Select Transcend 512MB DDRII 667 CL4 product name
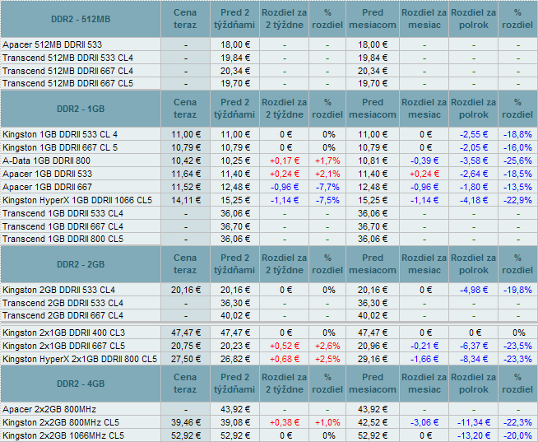 (67, 71)
